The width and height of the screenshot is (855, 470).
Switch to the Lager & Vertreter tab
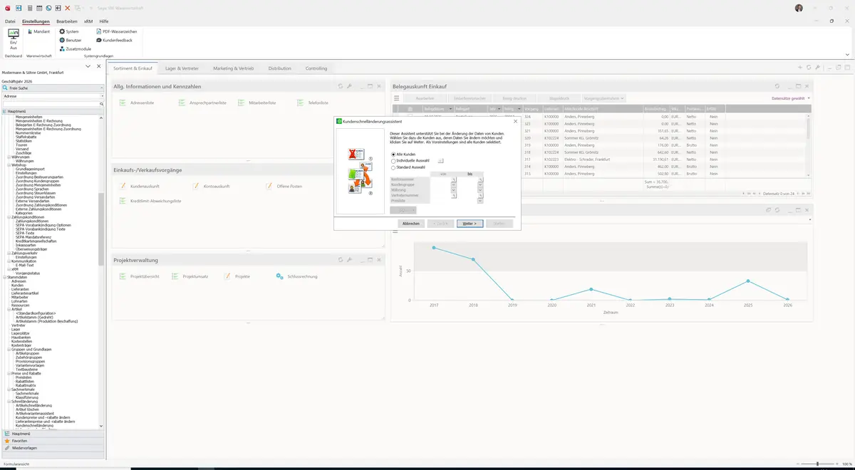[x=182, y=68]
